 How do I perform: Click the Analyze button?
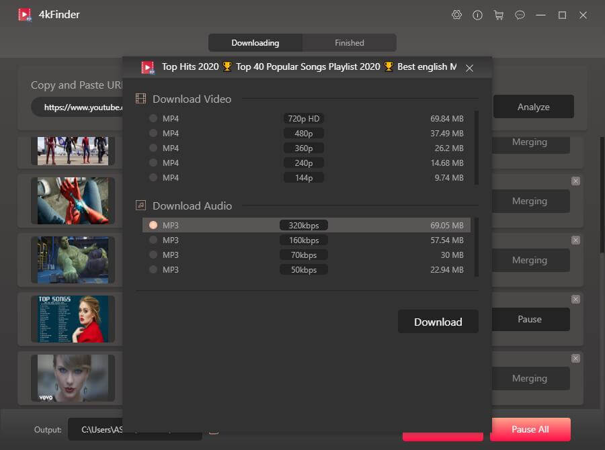[533, 107]
